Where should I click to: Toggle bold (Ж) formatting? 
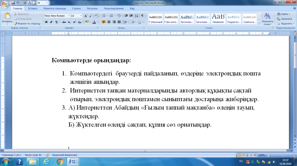tap(46, 22)
